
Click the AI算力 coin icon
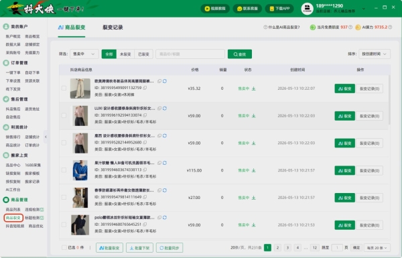pyautogui.click(x=358, y=27)
